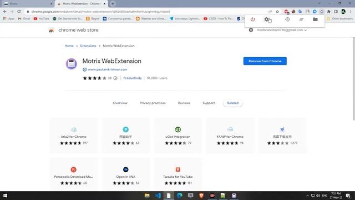
Task: Open the extension card with 1,279 ratings
Action: pos(282,136)
